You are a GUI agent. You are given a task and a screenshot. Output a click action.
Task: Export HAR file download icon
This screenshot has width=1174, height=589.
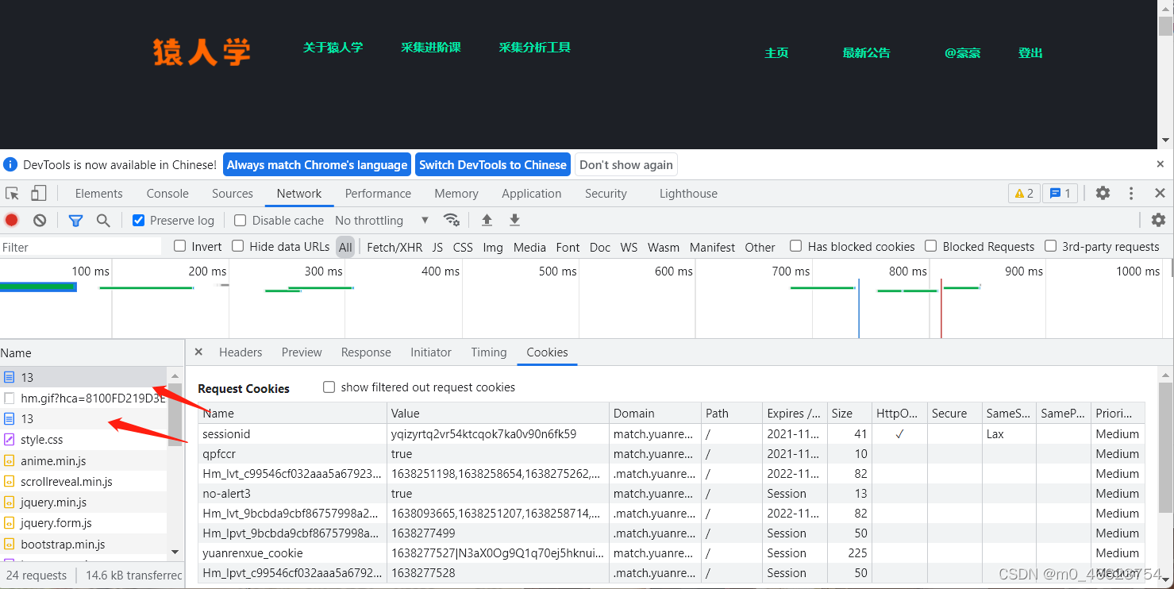click(x=514, y=220)
